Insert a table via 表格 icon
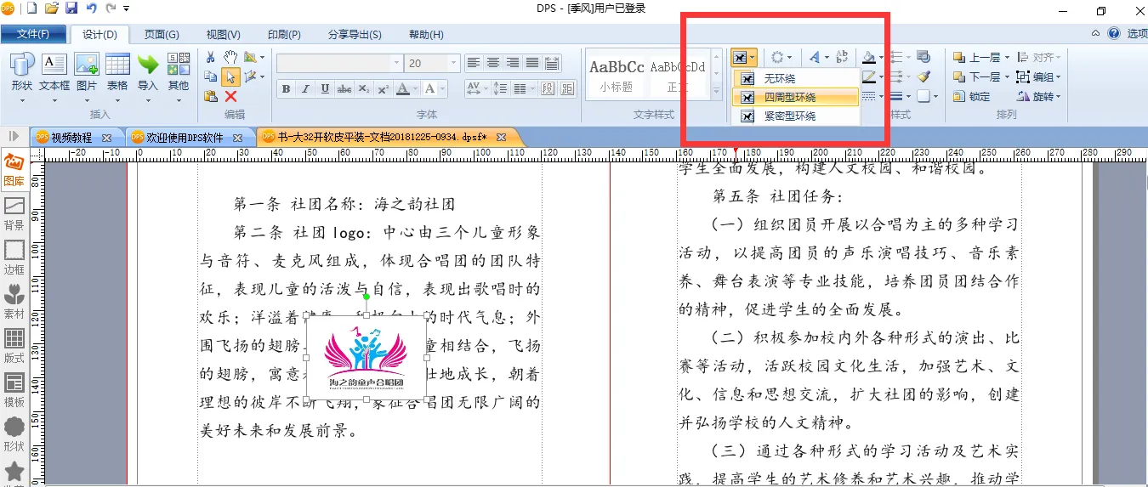 [x=117, y=72]
